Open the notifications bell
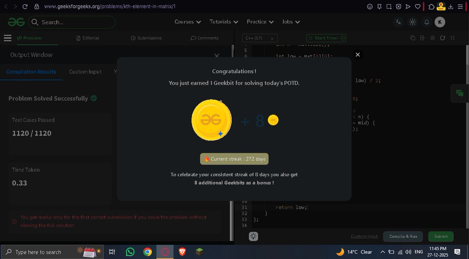The image size is (469, 259). (426, 22)
